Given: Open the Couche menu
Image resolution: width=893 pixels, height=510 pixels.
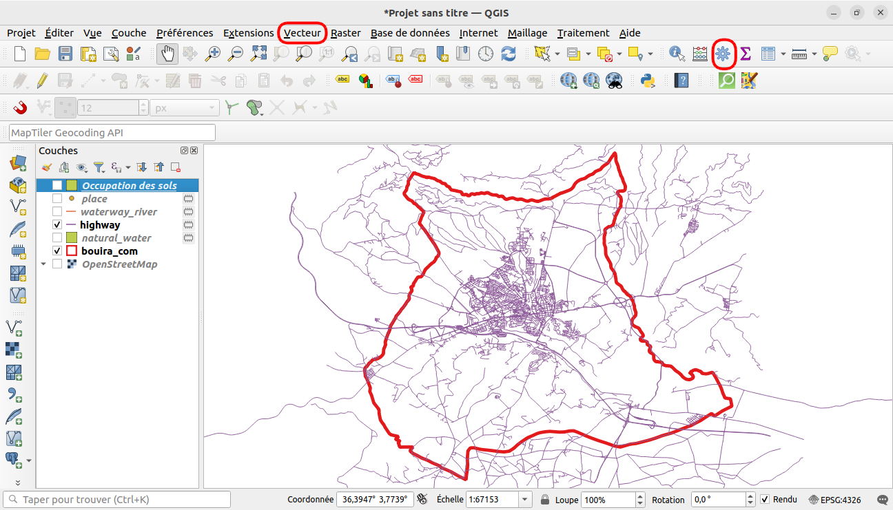Looking at the screenshot, I should (x=129, y=33).
